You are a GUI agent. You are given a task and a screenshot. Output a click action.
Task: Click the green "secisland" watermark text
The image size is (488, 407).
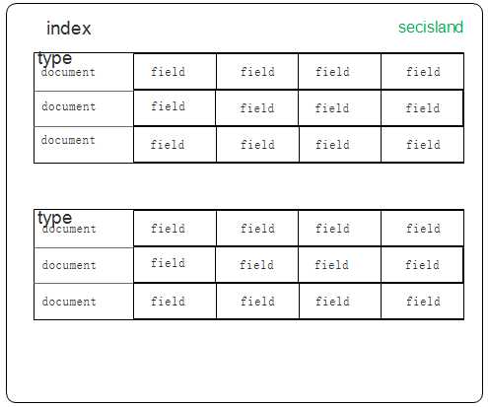(431, 27)
